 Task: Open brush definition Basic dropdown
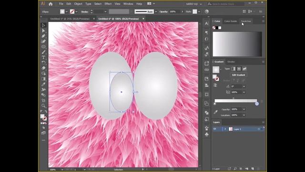click(x=156, y=11)
